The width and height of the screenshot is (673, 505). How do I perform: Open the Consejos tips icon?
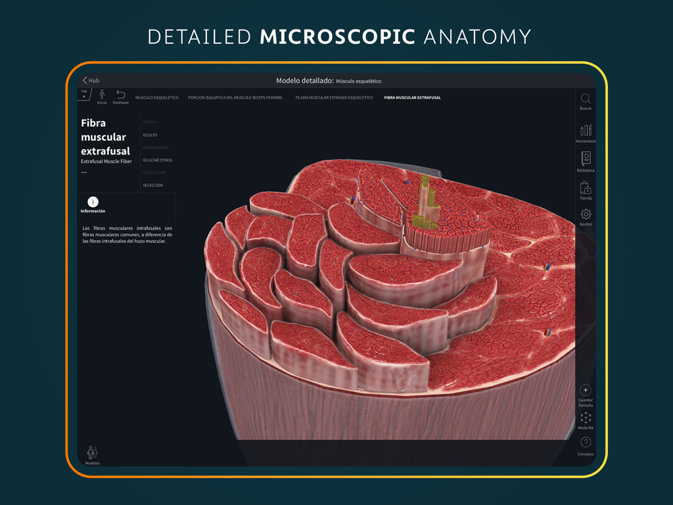[586, 443]
